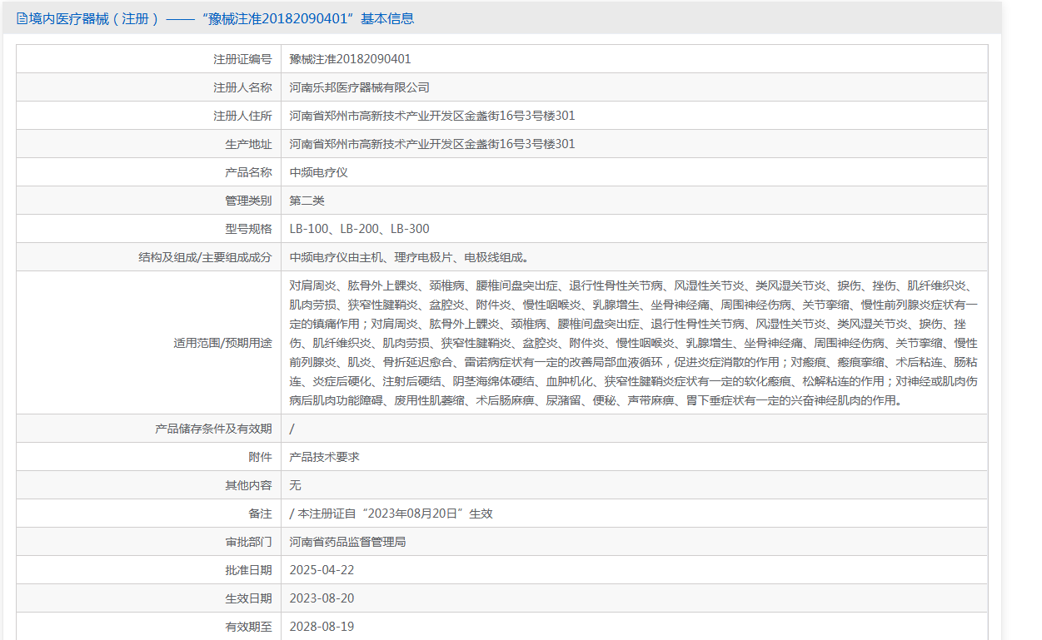Select the 无 value under other content
The width and height of the screenshot is (1042, 640).
pyautogui.click(x=295, y=485)
